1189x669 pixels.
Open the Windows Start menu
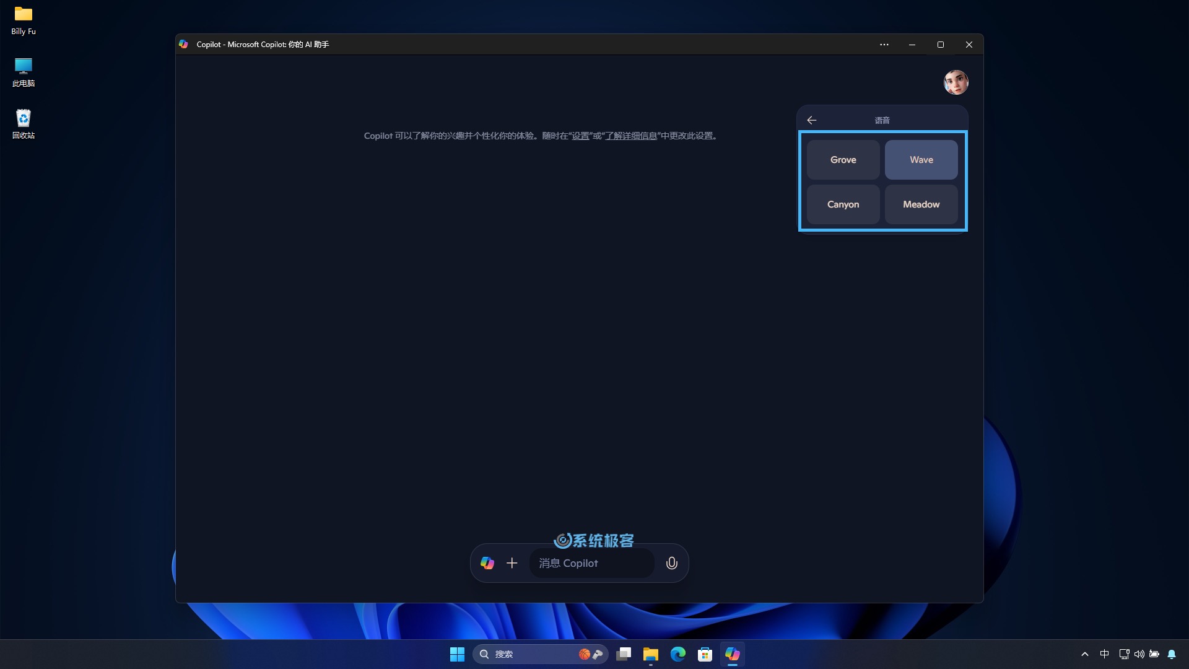click(x=457, y=654)
